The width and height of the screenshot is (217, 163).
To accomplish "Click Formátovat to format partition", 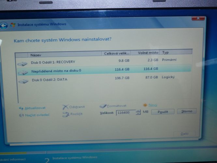I will 117,106.
